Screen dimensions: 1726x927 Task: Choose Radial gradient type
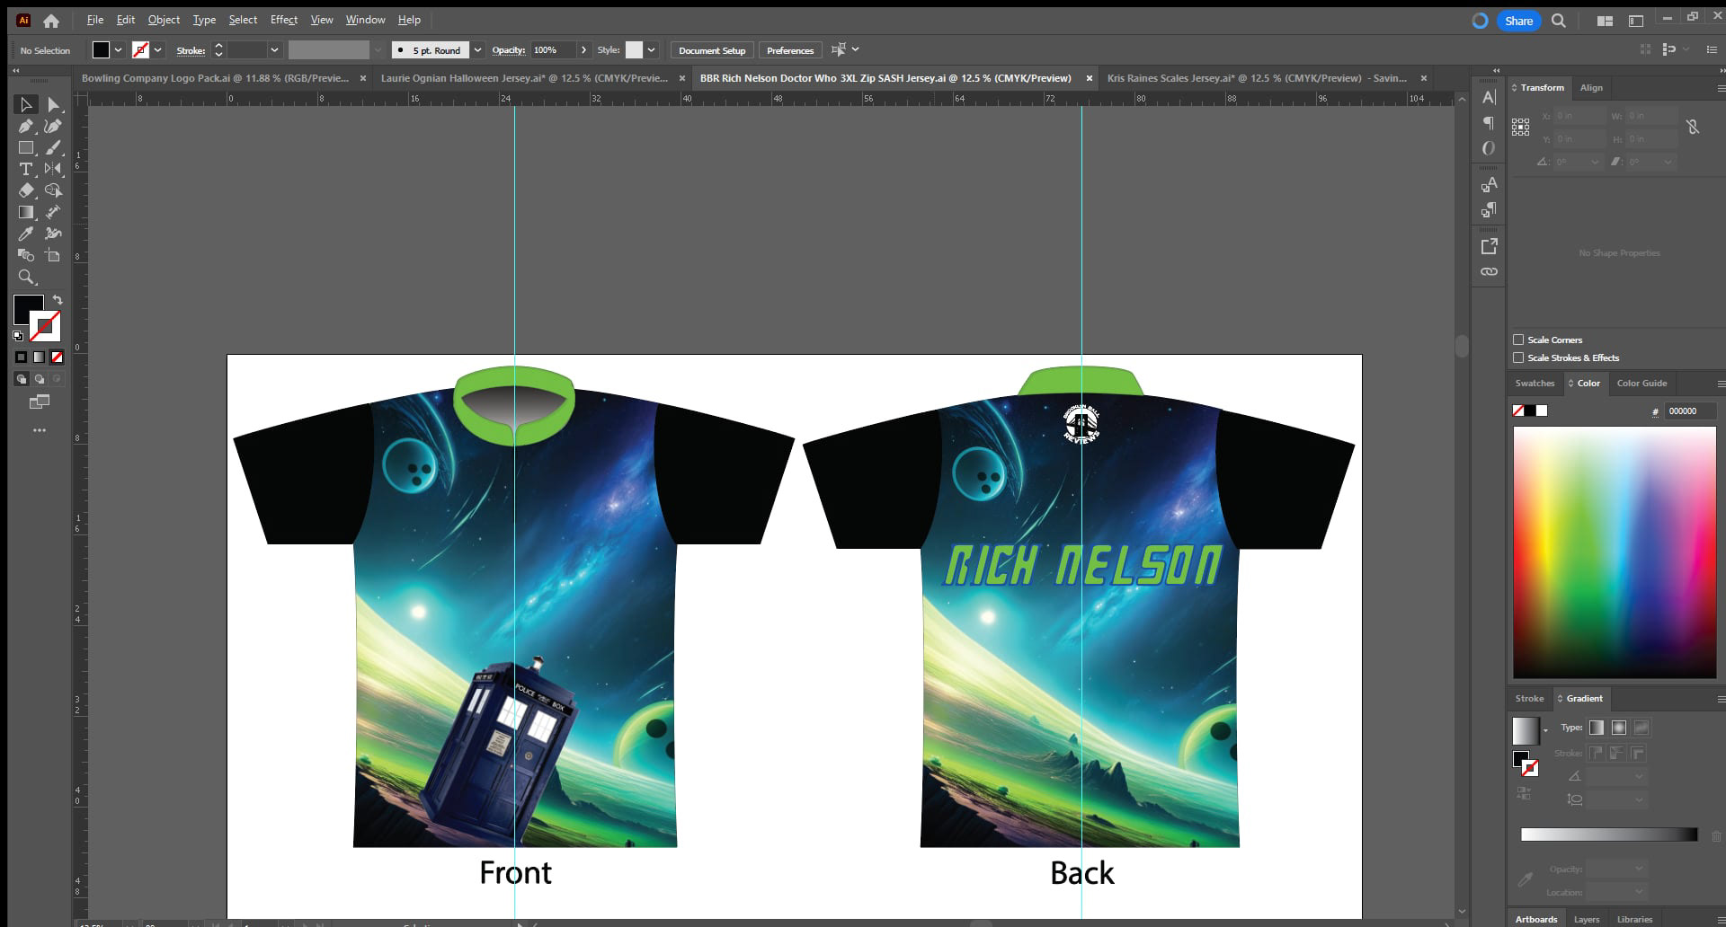point(1619,728)
